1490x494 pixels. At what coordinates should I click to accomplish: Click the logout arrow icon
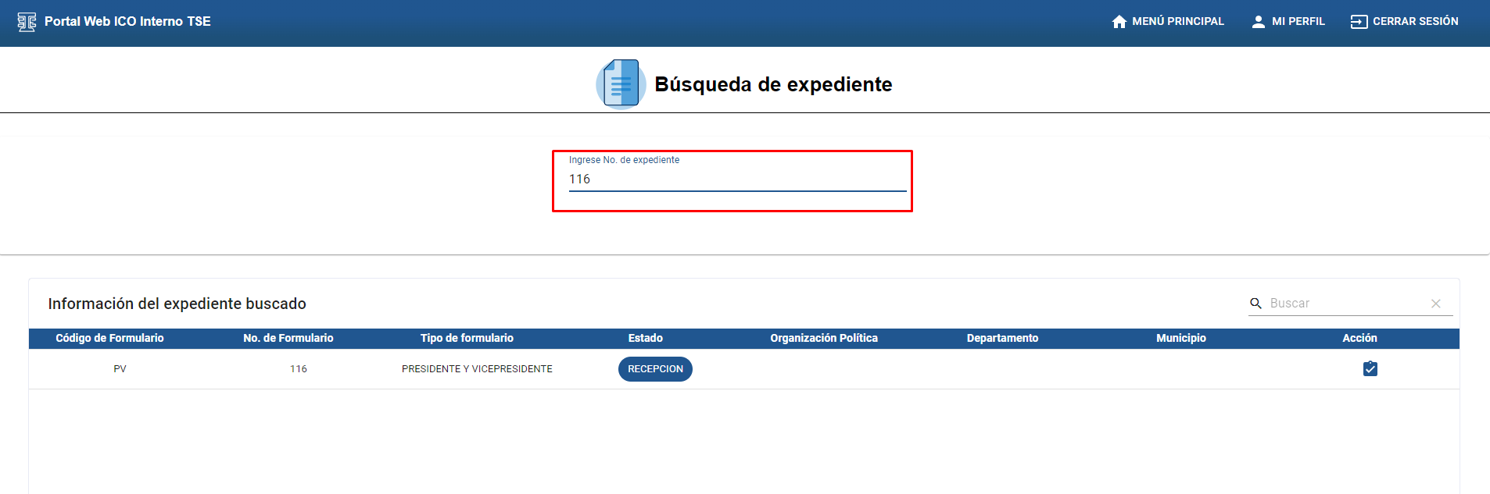point(1359,22)
